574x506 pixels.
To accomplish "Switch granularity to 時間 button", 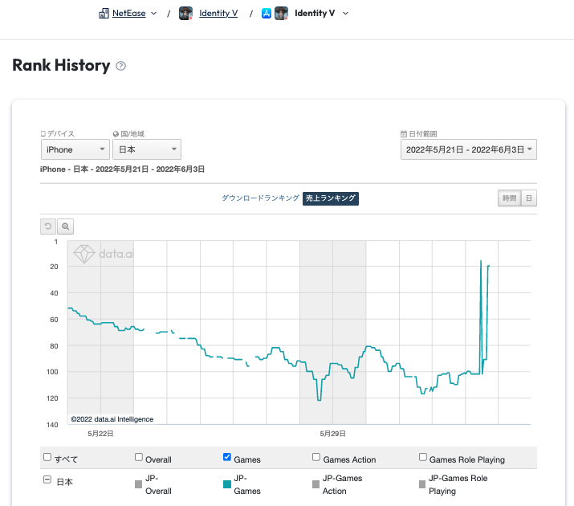I will [509, 198].
